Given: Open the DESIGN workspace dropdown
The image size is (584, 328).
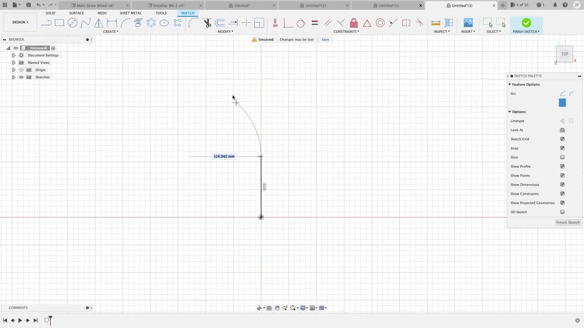Looking at the screenshot, I should (20, 22).
